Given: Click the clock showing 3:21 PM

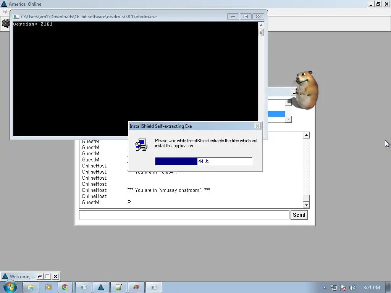Looking at the screenshot, I should [372, 288].
